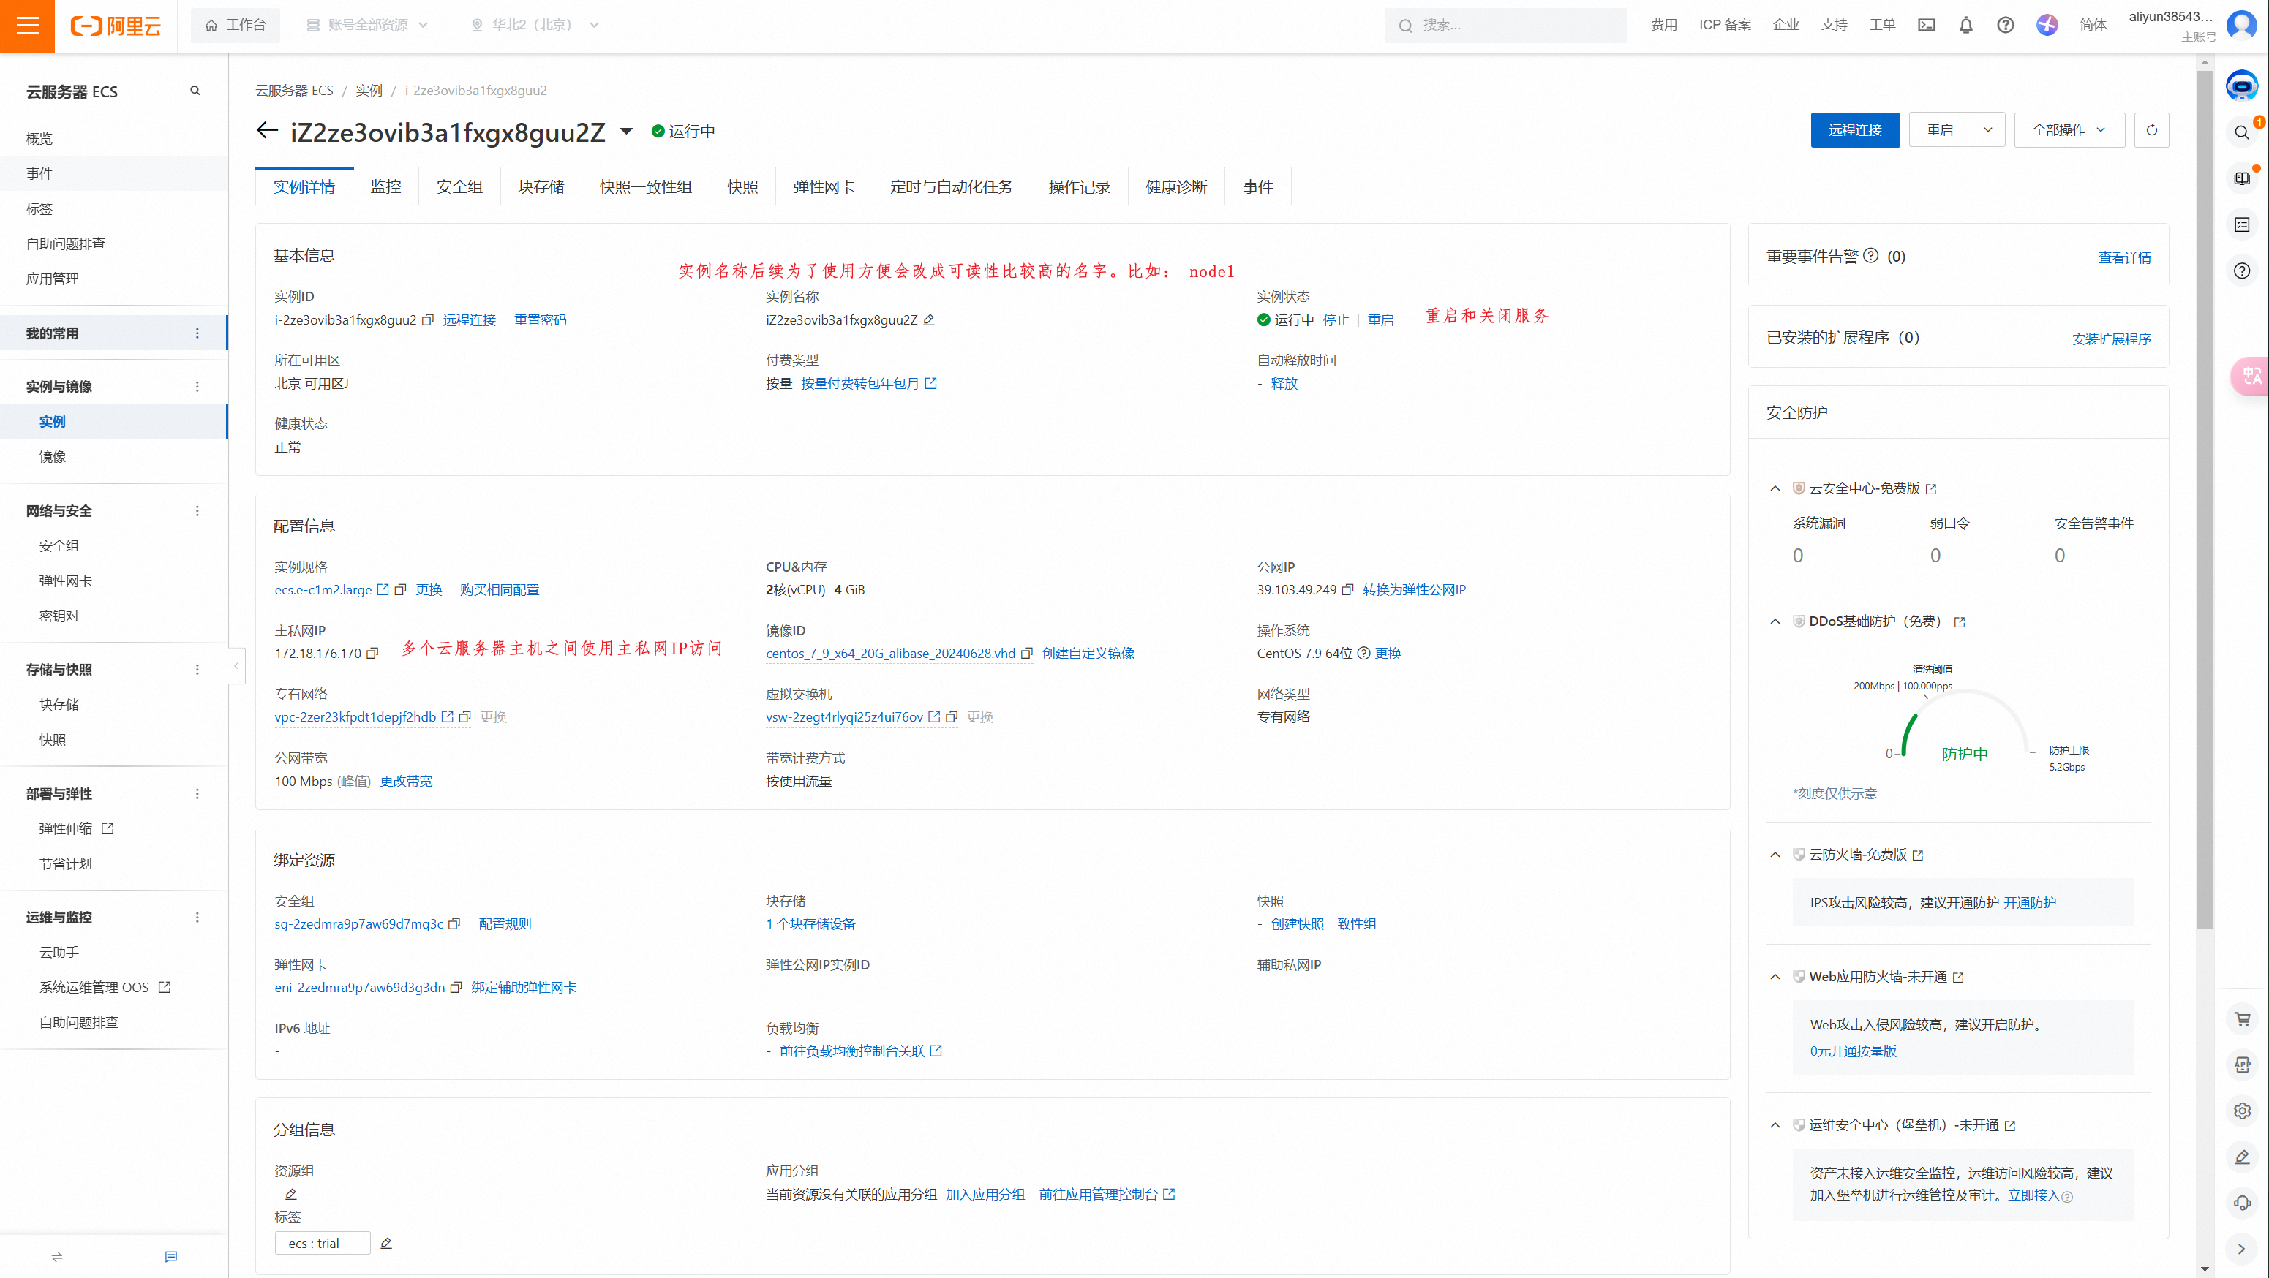Collapse the DDoS基础防护 section
The height and width of the screenshot is (1278, 2269).
1775,621
